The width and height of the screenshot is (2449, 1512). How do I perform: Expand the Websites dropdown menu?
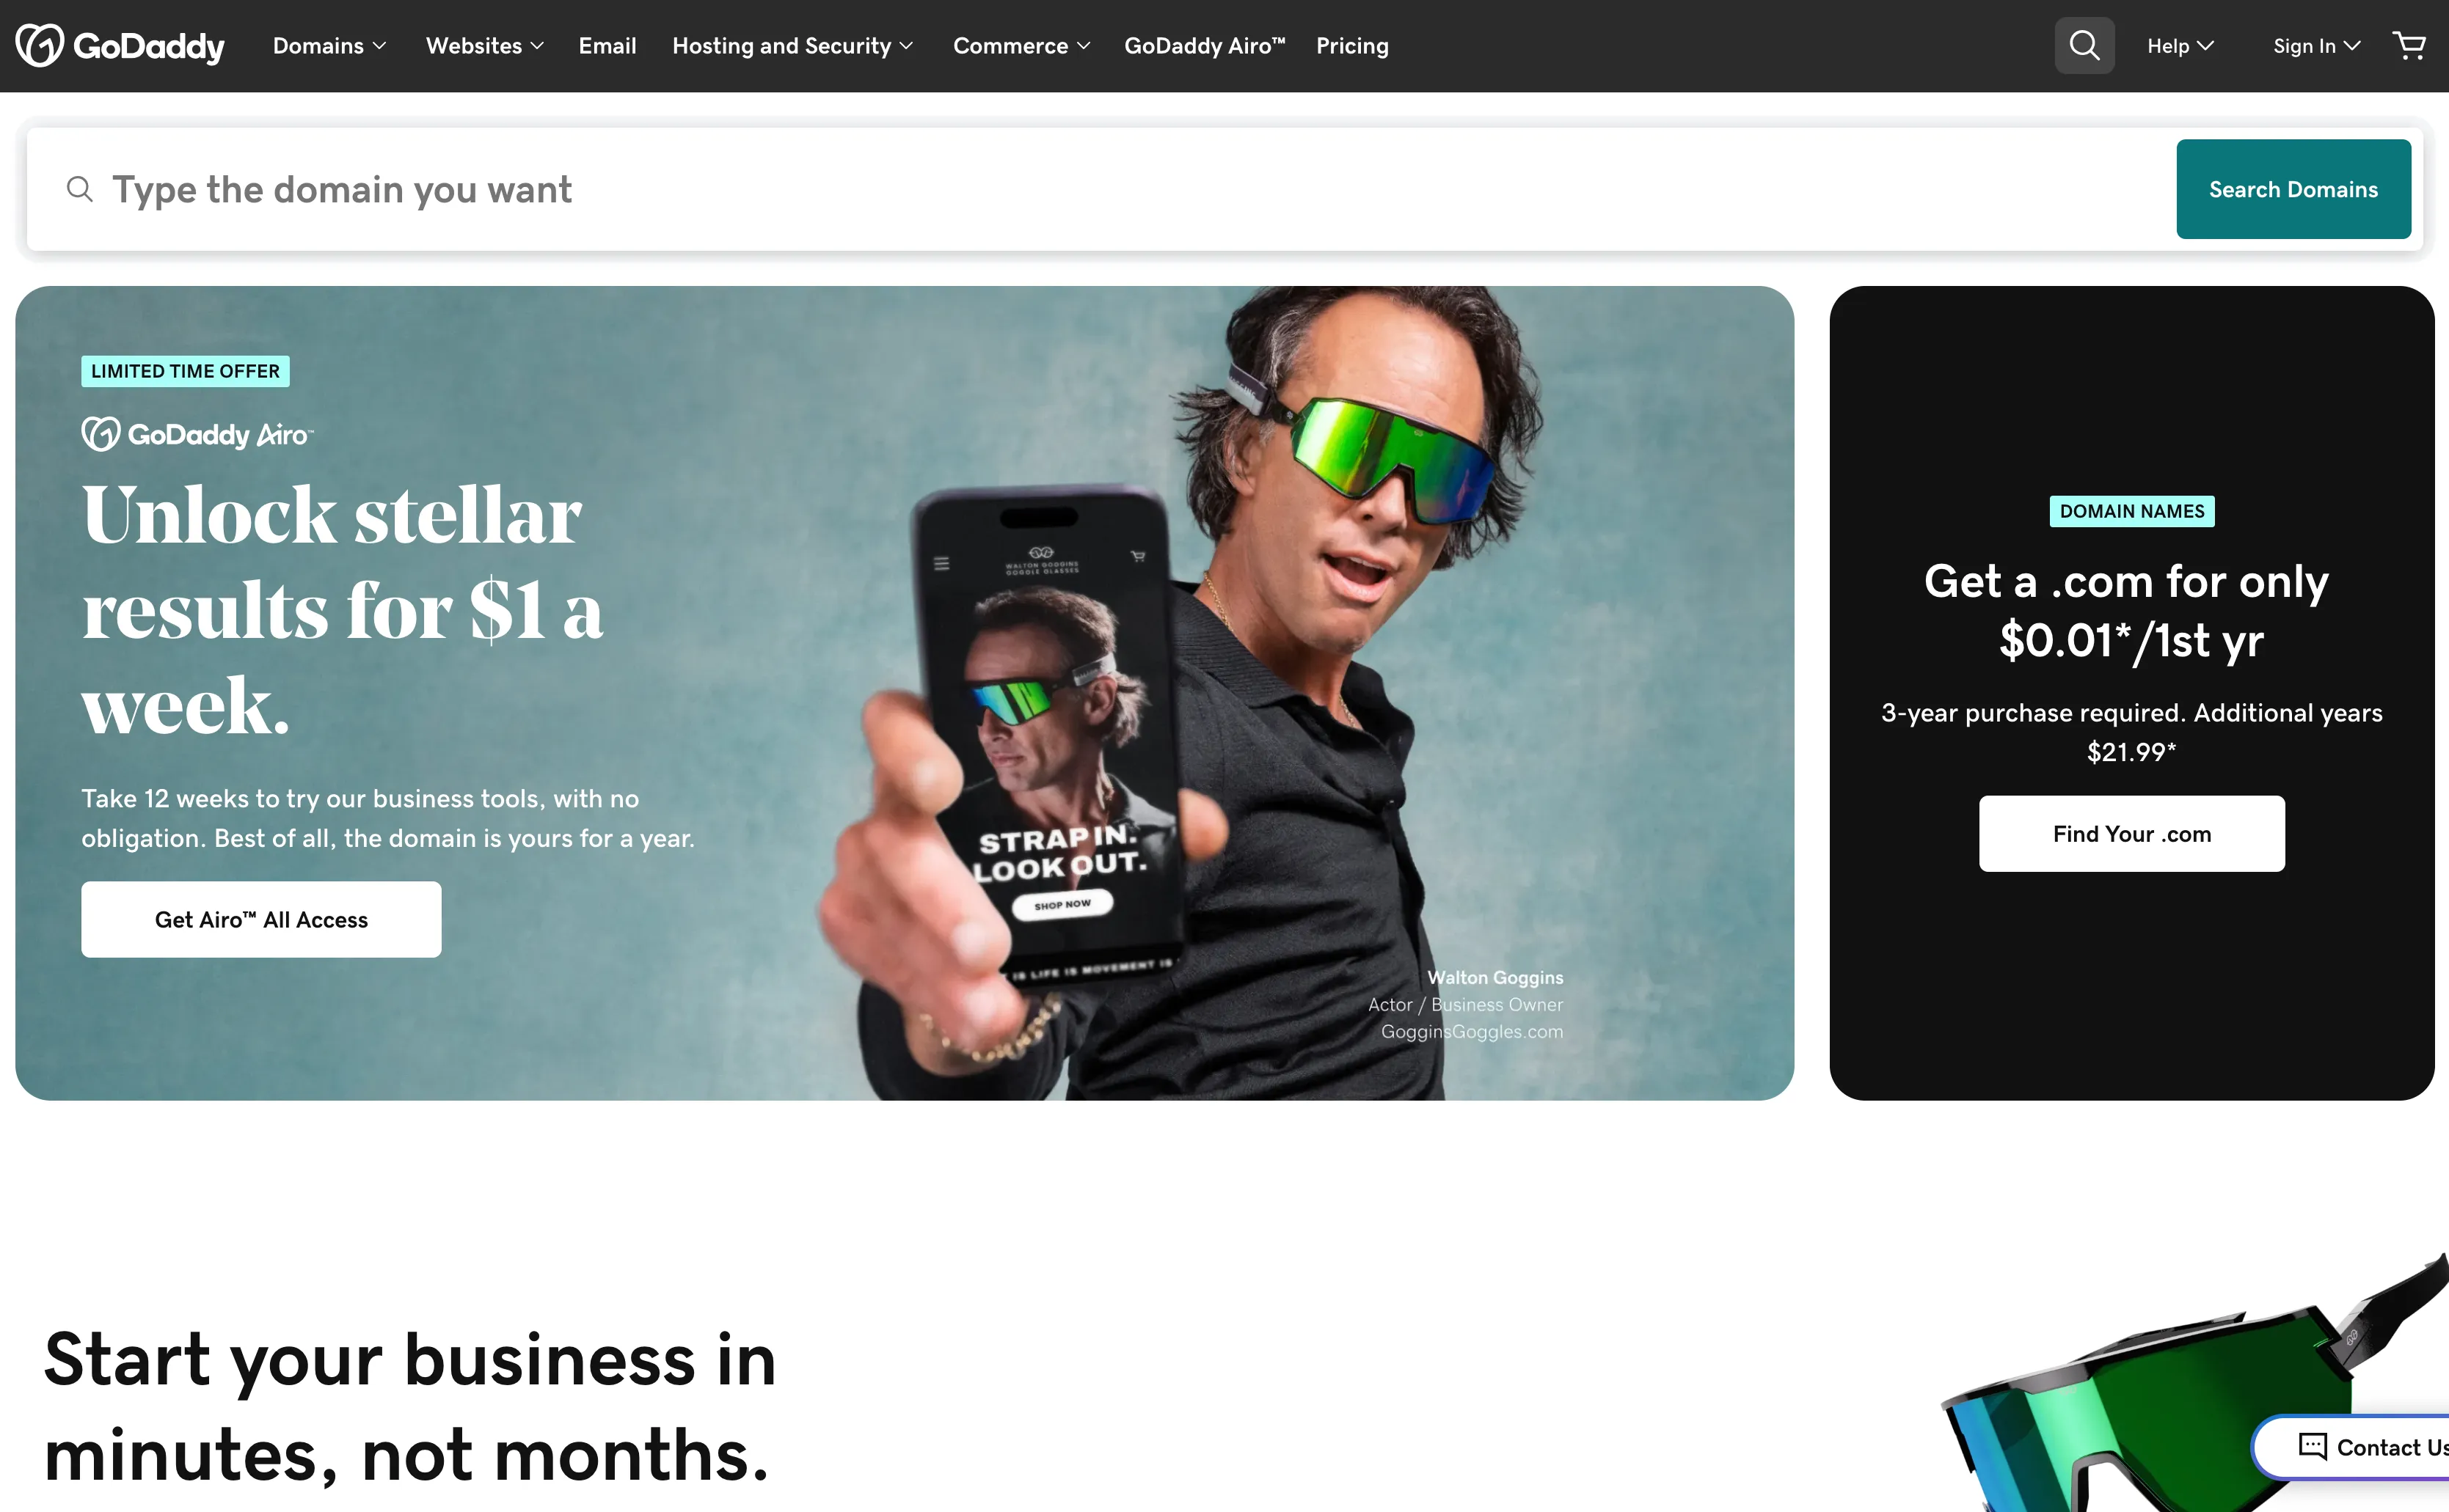coord(484,46)
